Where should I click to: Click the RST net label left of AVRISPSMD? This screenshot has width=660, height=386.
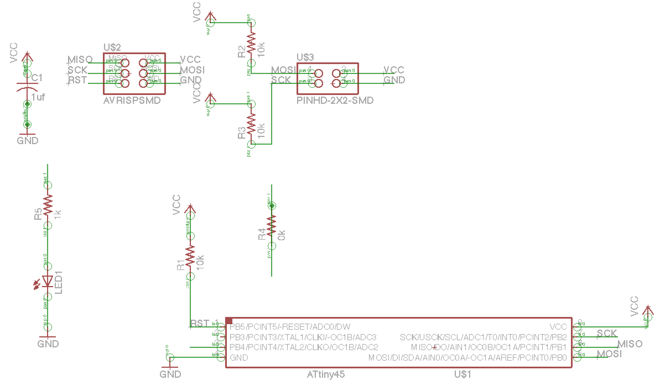(77, 80)
